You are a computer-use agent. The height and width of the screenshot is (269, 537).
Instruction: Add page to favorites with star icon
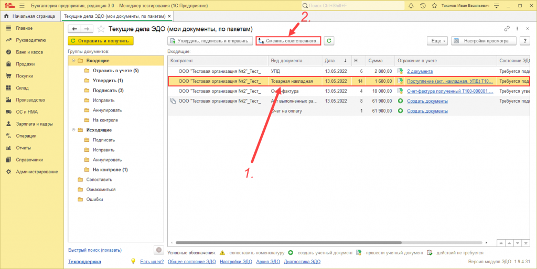point(101,29)
